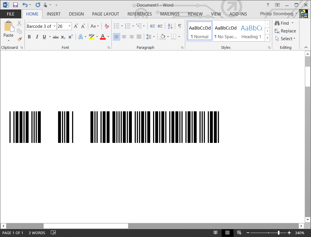Click the zoom slider handle
The width and height of the screenshot is (311, 237).
tap(279, 233)
